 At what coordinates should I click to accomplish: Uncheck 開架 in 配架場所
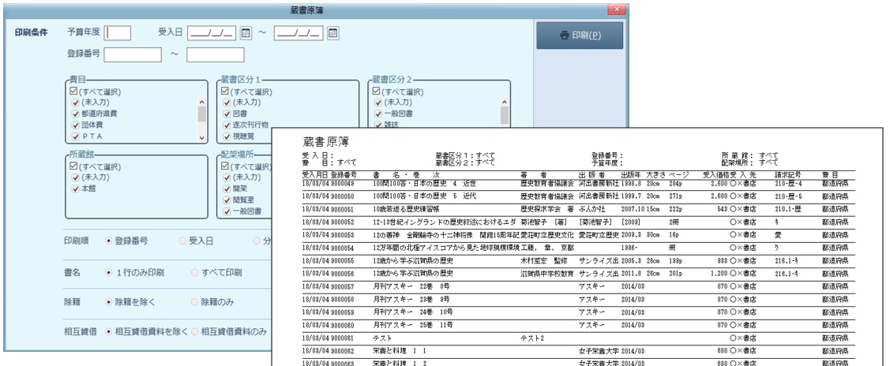227,189
